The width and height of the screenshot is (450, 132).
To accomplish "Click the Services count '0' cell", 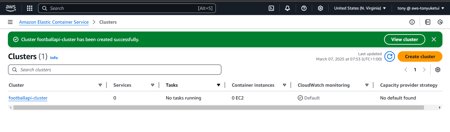I will click(x=115, y=98).
